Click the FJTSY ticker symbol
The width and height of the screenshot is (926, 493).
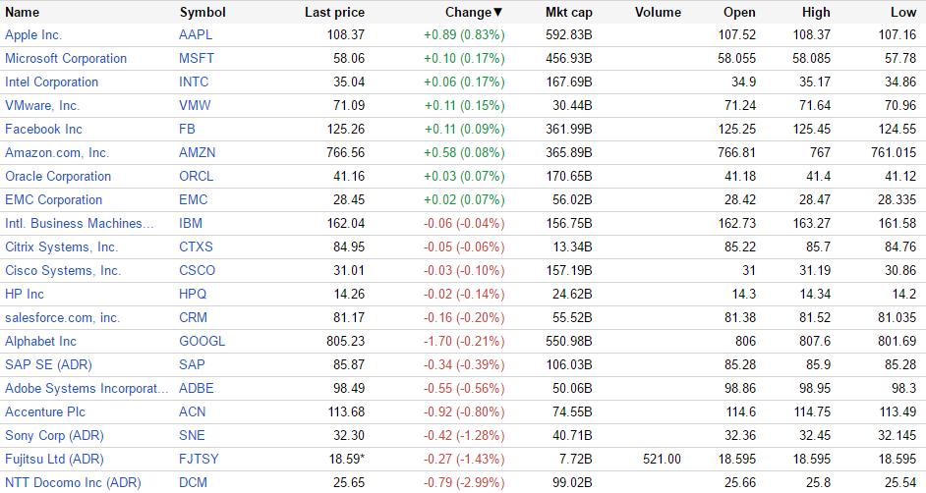tap(199, 459)
